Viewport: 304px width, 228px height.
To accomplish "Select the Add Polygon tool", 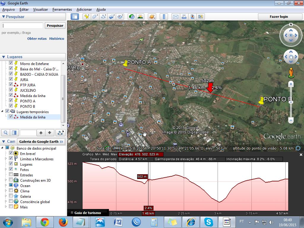I will [x=95, y=17].
